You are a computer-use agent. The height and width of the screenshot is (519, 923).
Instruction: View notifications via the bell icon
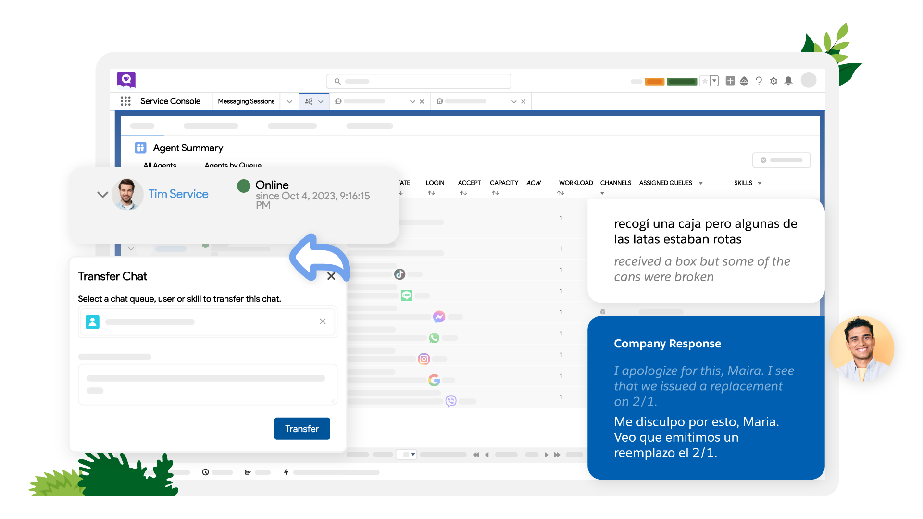pyautogui.click(x=788, y=81)
